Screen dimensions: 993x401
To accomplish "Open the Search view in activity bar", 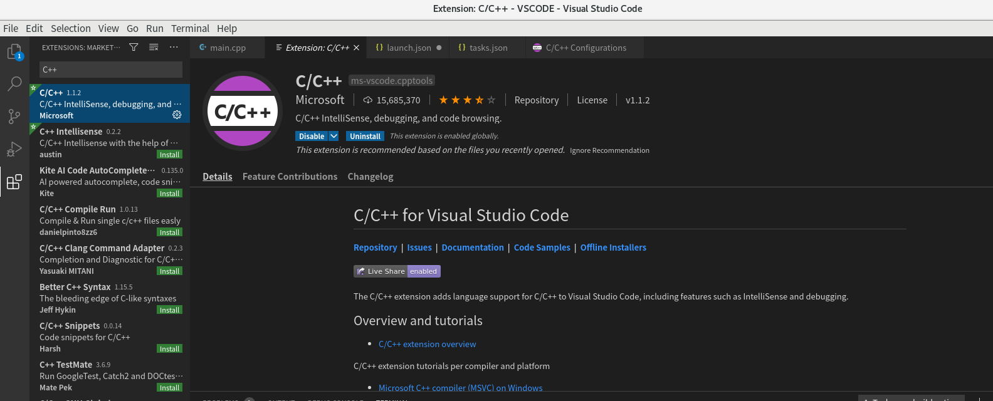I will (x=14, y=84).
